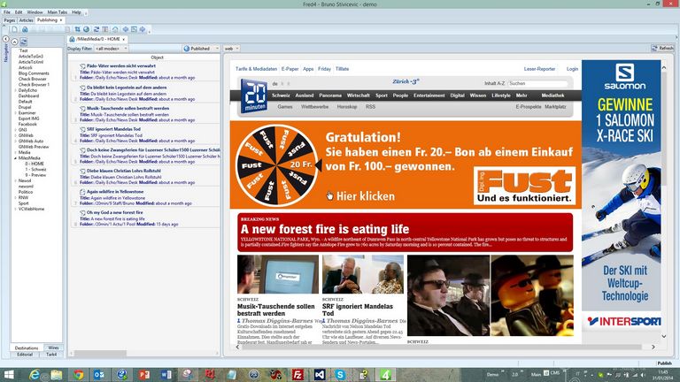Image resolution: width=680 pixels, height=382 pixels.
Task: Open Chrome from the taskbar
Action: (x=79, y=375)
